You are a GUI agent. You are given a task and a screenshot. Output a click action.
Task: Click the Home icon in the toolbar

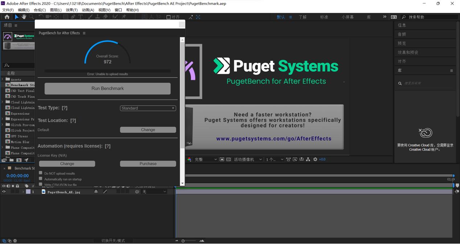tap(7, 17)
